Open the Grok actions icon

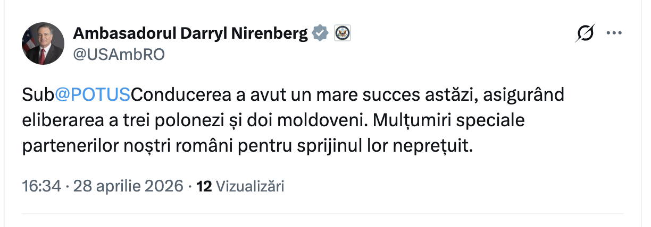click(x=586, y=33)
